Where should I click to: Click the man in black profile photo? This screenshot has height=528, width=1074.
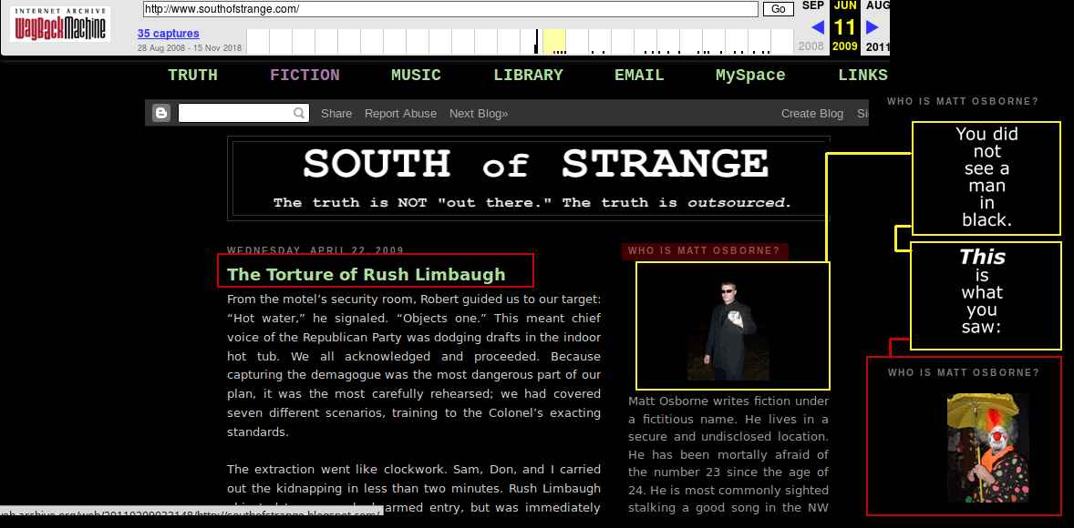pos(728,330)
